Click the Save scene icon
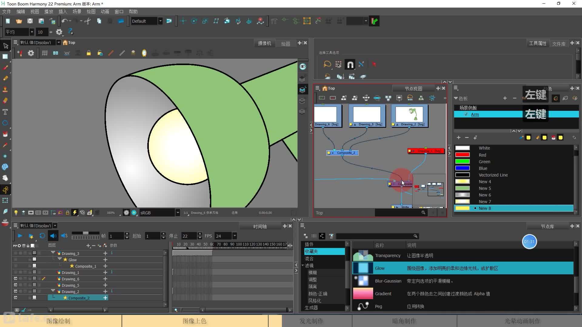The width and height of the screenshot is (582, 327). pyautogui.click(x=30, y=21)
